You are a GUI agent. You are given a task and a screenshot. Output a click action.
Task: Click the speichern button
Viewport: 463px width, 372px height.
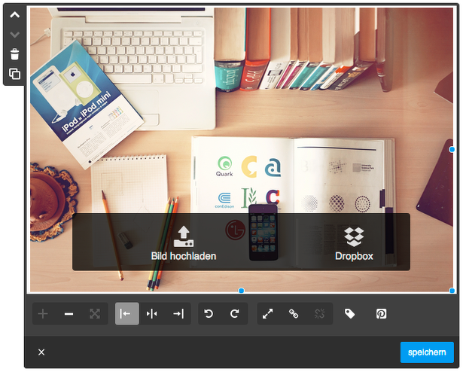coord(427,352)
